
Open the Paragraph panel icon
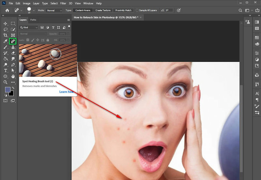257,100
